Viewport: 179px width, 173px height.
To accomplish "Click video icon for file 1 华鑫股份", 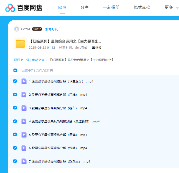I will (x=24, y=81).
